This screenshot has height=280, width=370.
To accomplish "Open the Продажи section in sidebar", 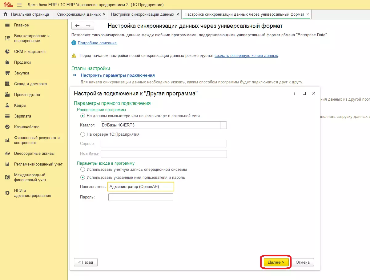I will click(x=22, y=62).
